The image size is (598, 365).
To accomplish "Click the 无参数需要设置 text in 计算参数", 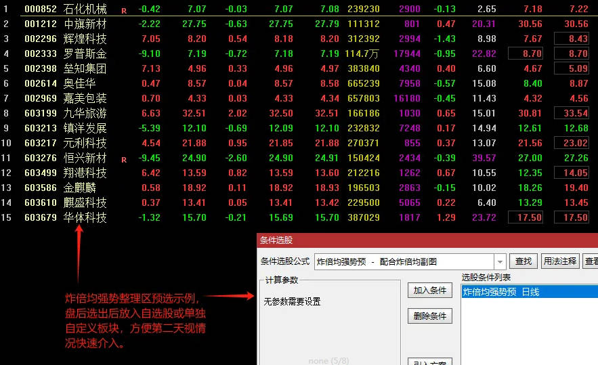I will point(292,302).
